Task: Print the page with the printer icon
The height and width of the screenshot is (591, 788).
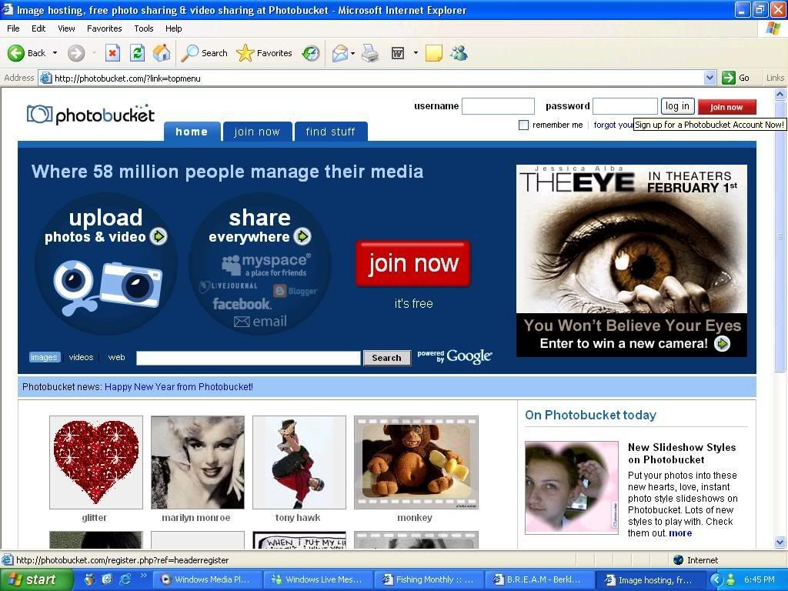Action: pos(370,53)
